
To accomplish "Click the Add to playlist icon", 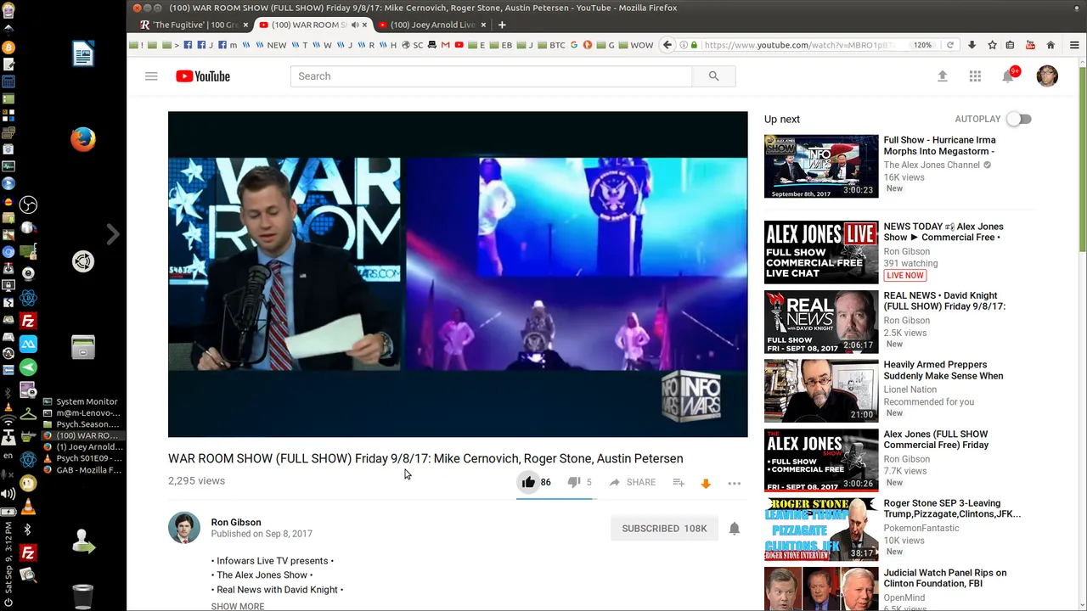I will tap(679, 482).
